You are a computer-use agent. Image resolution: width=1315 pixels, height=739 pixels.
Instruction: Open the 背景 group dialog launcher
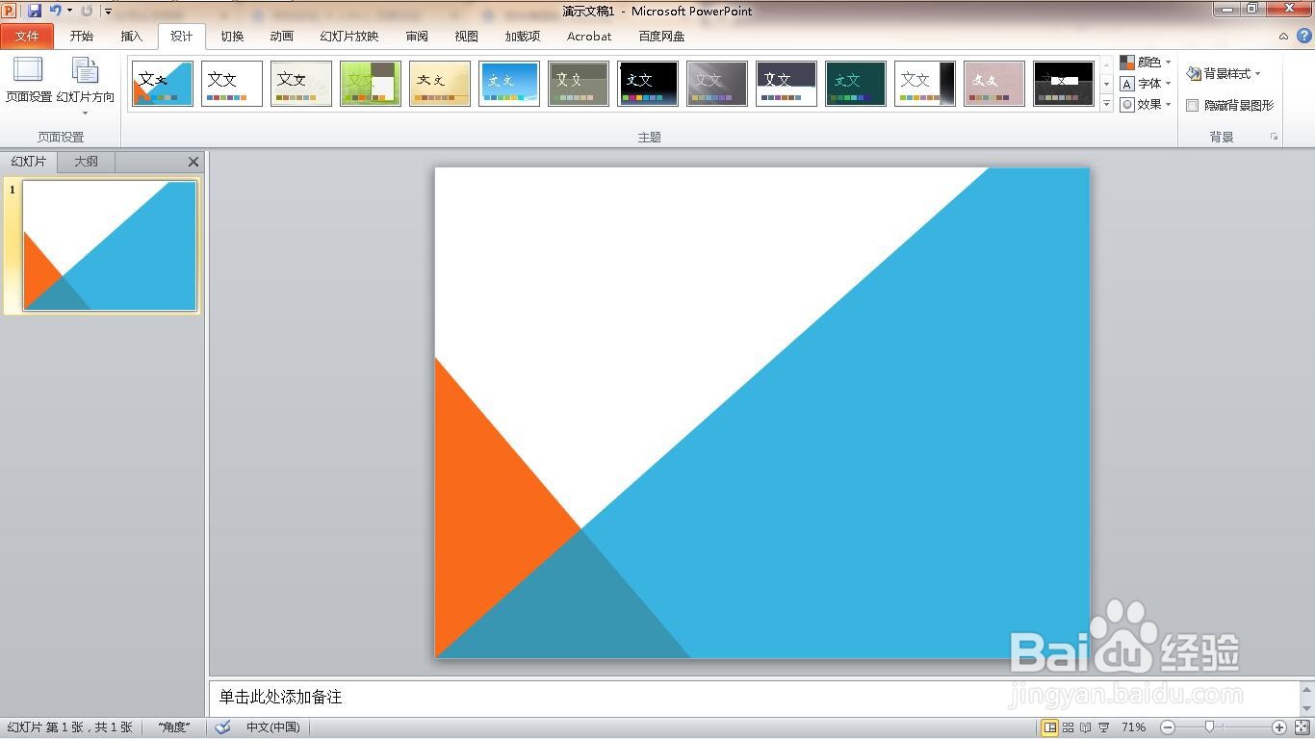click(x=1274, y=138)
